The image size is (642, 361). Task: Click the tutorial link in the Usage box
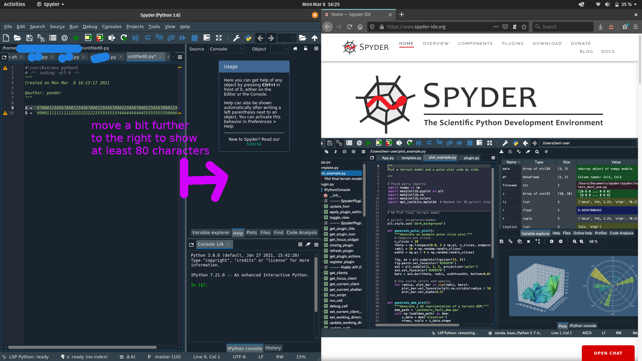254,144
